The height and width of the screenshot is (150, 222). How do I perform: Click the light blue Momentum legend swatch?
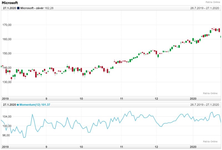tap(18, 104)
